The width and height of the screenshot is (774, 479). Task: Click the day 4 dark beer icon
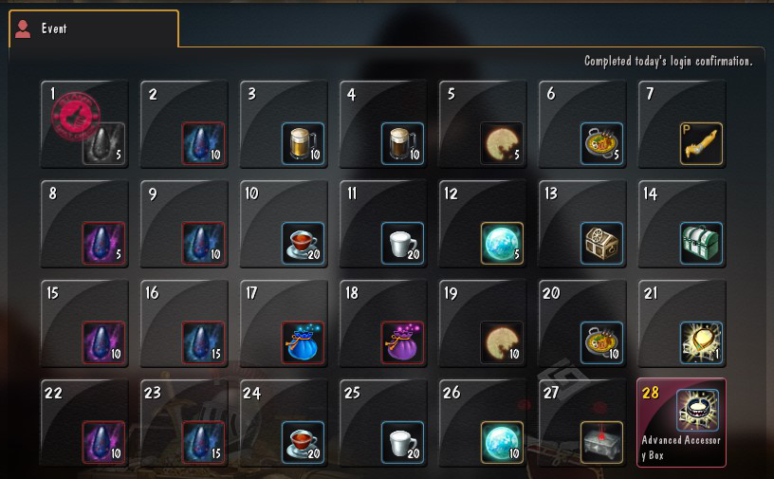coord(403,143)
